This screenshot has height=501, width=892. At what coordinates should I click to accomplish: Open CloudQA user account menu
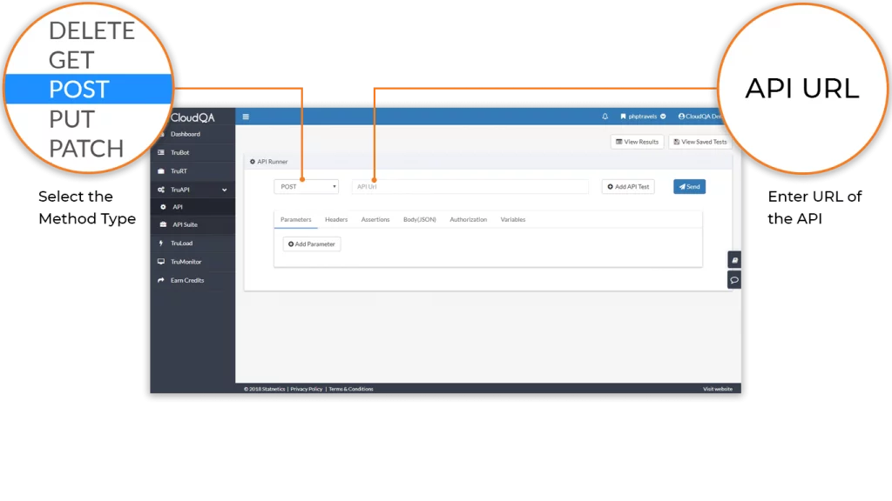[x=699, y=117]
